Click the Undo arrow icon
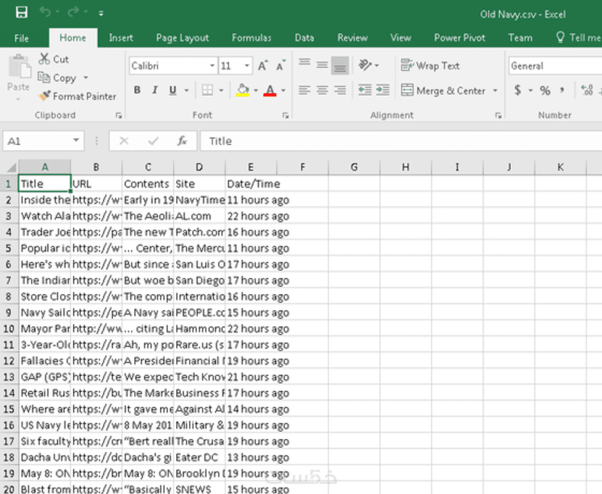This screenshot has width=602, height=494. pos(45,12)
